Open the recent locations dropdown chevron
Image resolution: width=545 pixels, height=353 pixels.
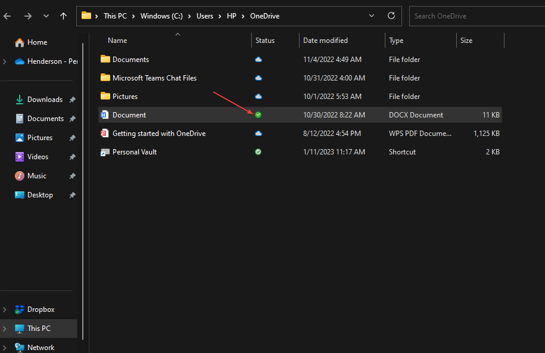[46, 16]
